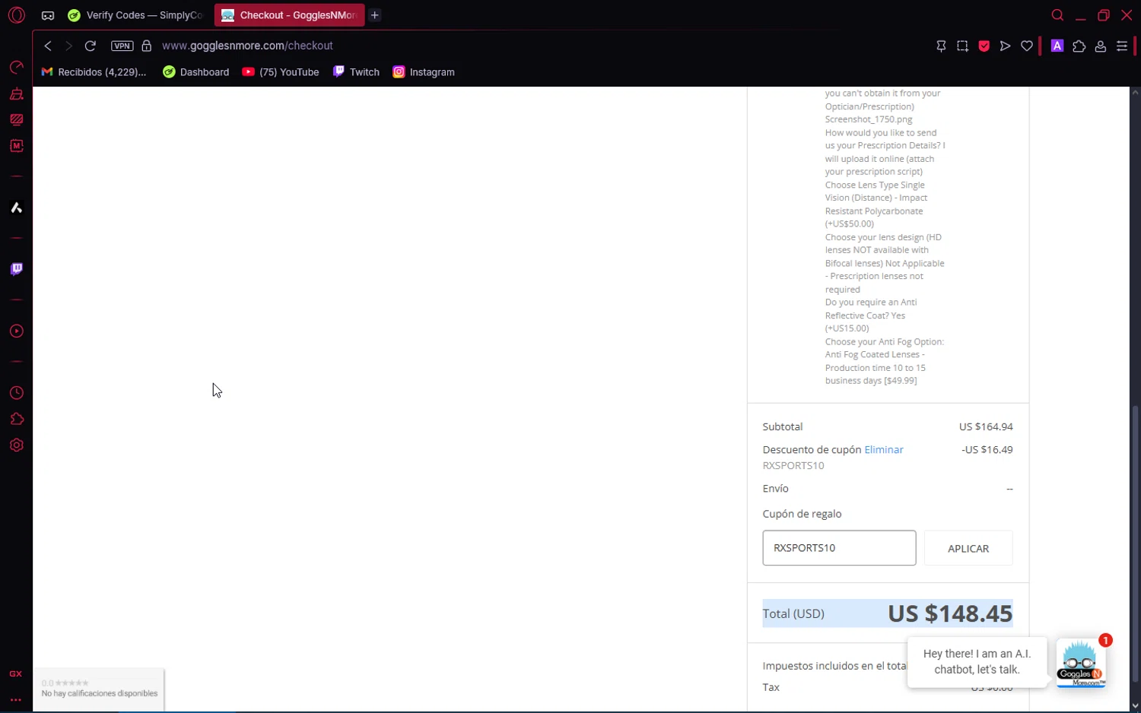This screenshot has height=713, width=1141.
Task: Click the pinboard pin icon
Action: 941,46
